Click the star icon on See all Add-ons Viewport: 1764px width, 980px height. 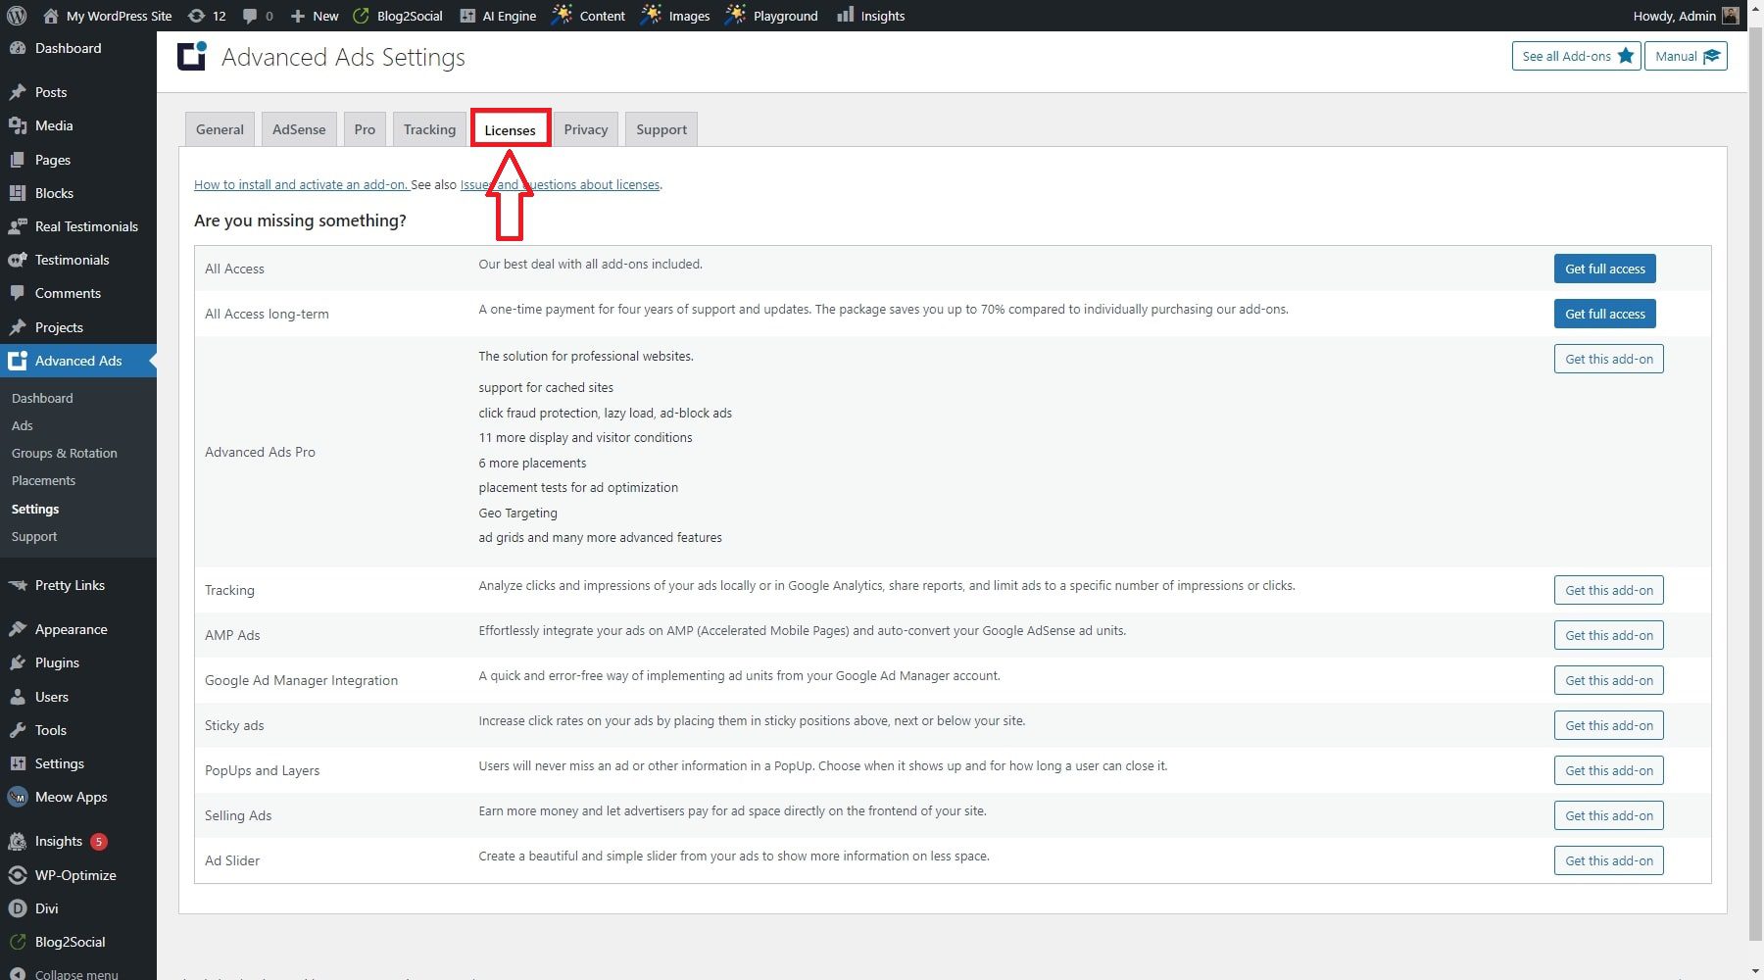[1626, 56]
